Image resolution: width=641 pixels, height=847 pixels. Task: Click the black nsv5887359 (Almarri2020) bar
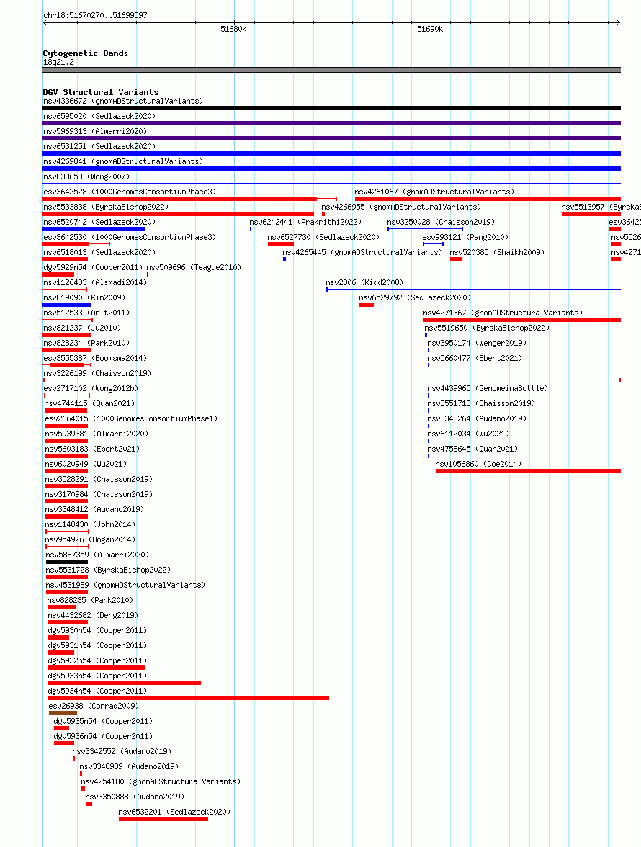(x=66, y=562)
